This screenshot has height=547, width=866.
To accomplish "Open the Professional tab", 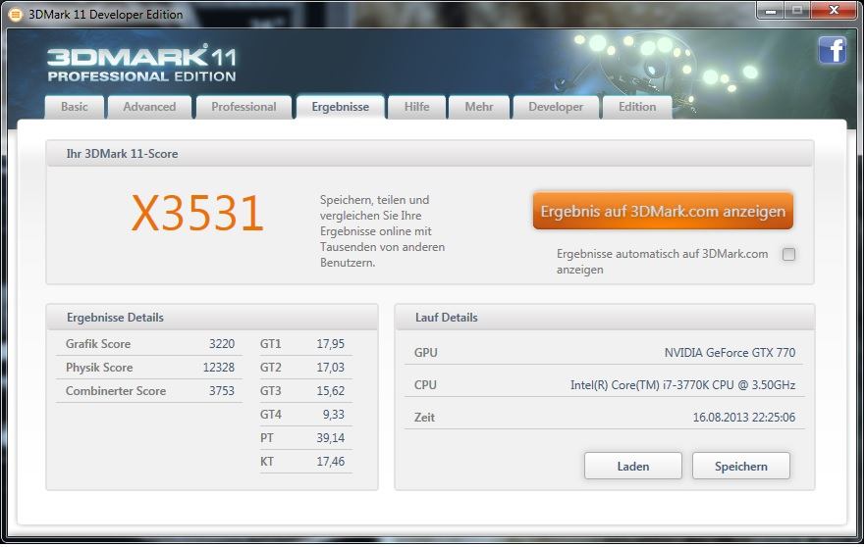I will click(x=244, y=107).
